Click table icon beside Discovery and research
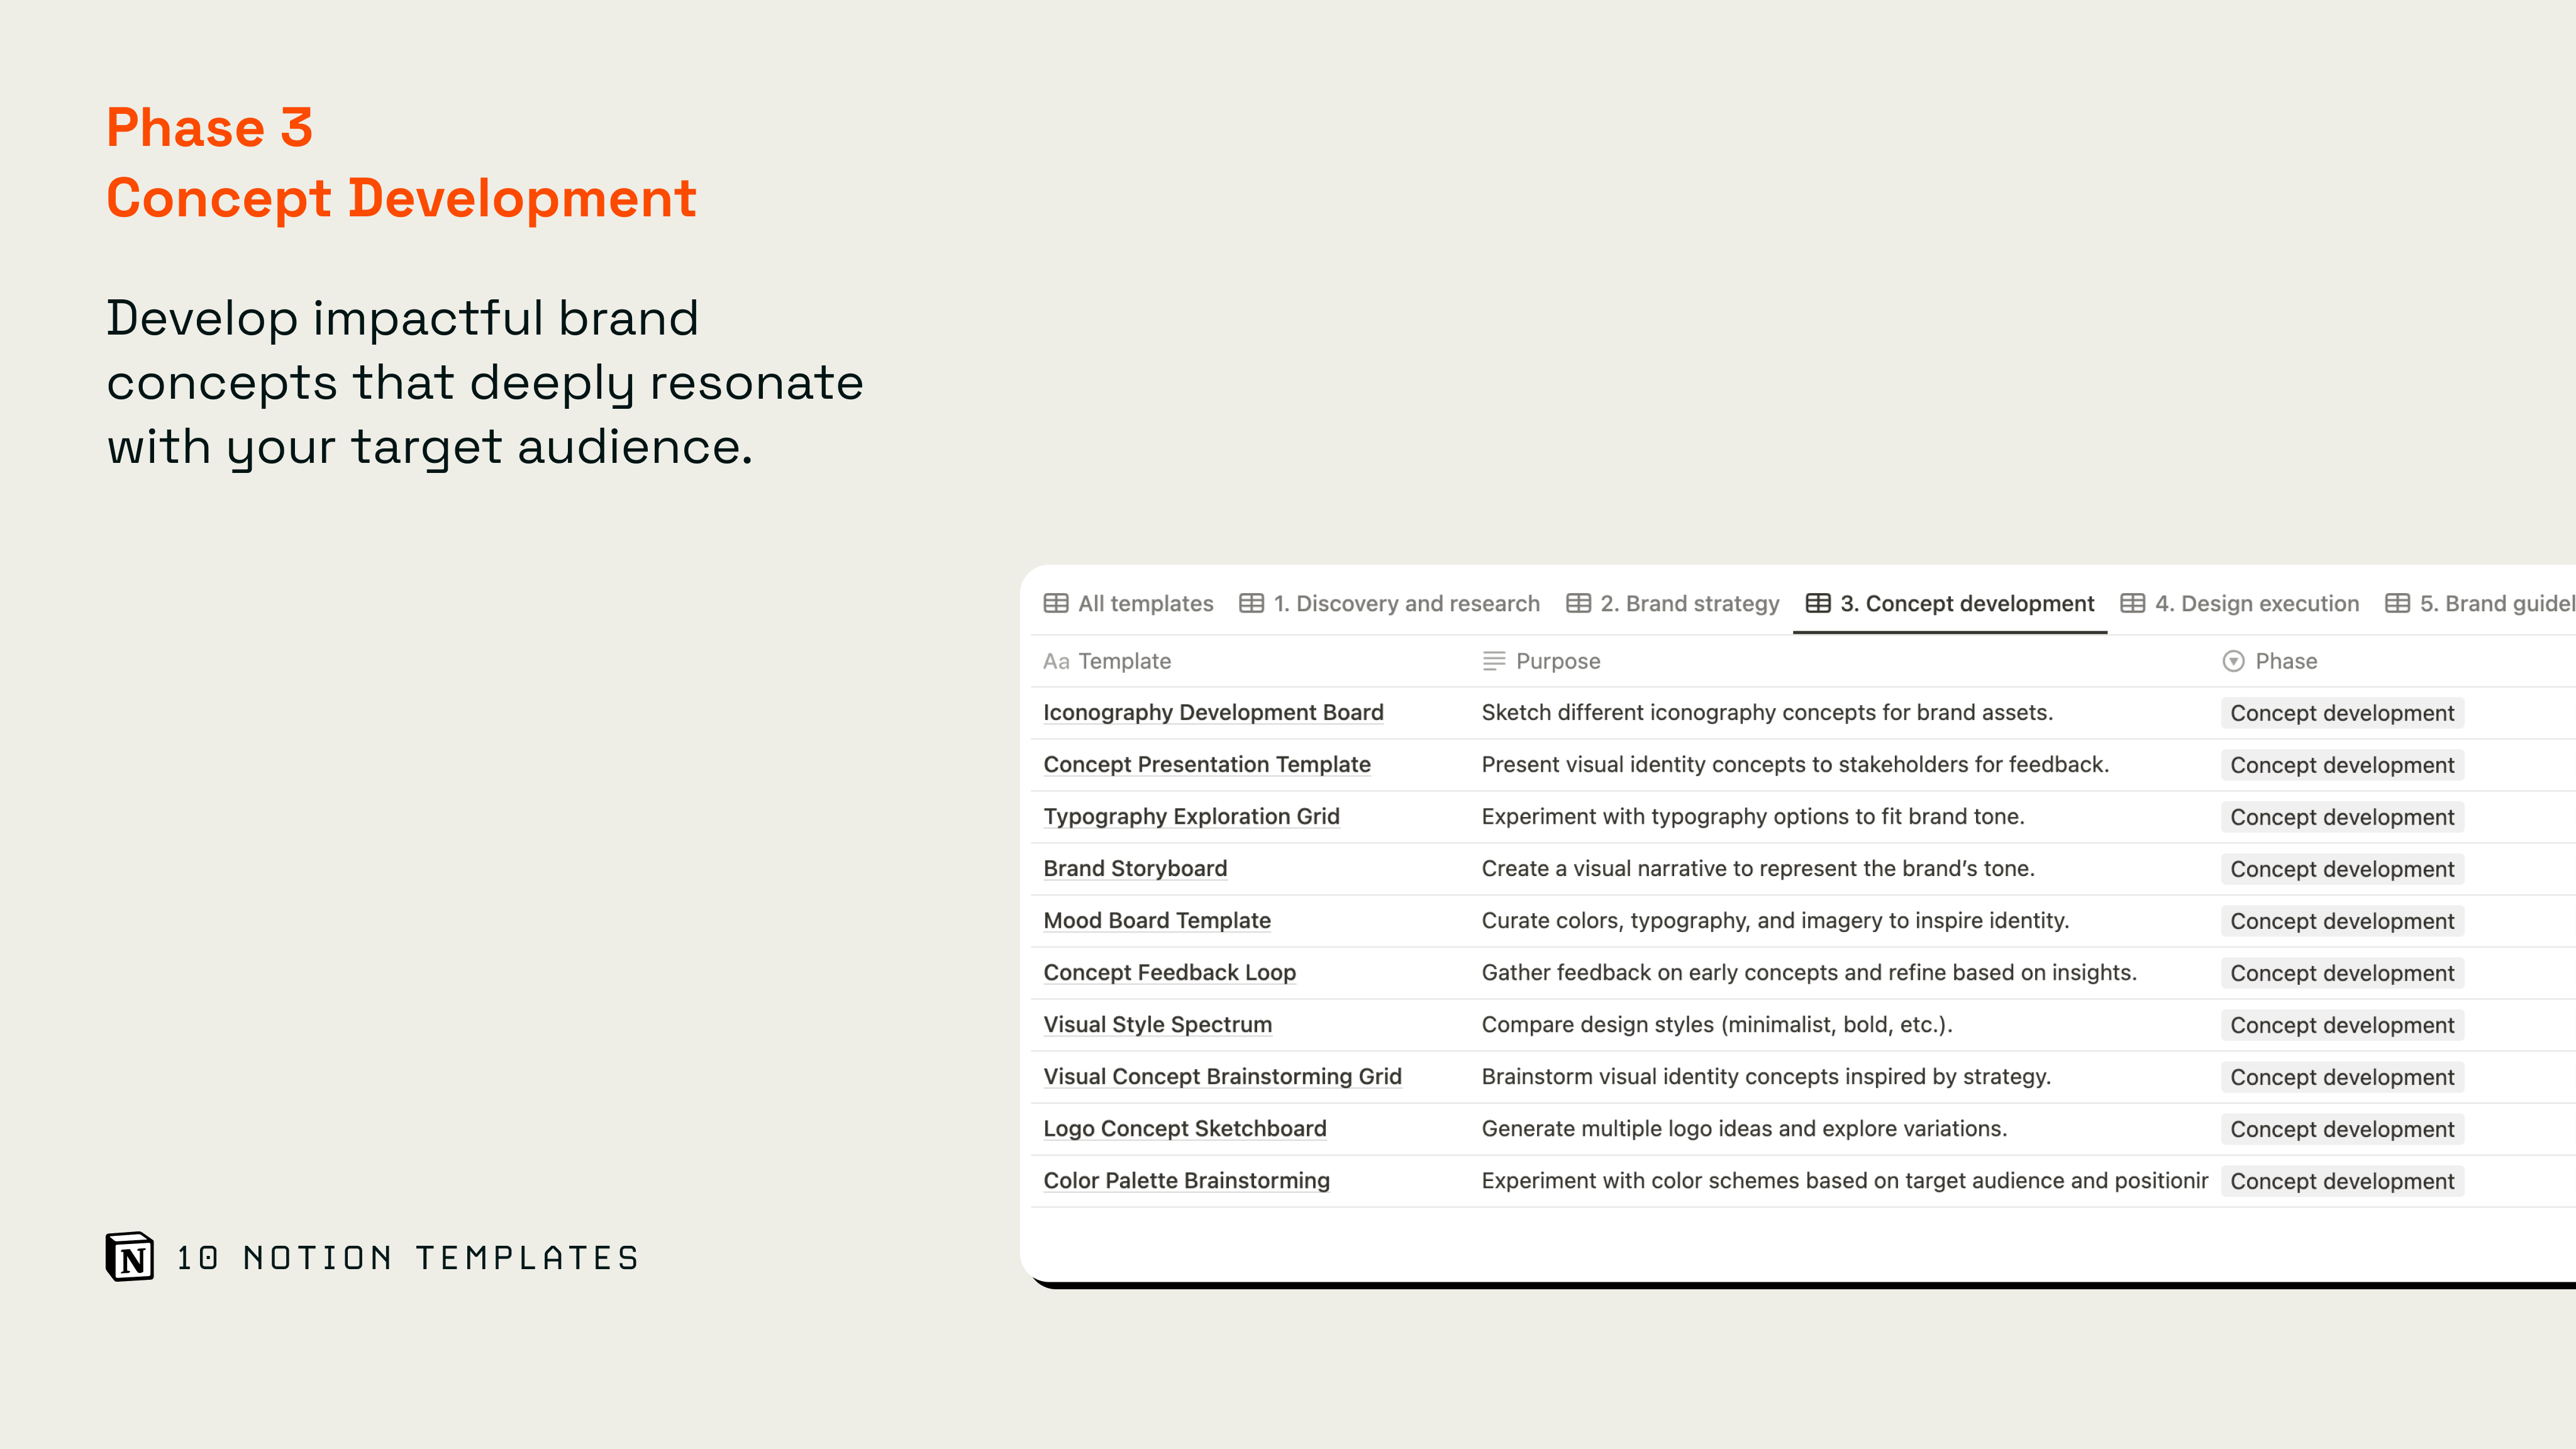The image size is (2576, 1449). click(1251, 603)
